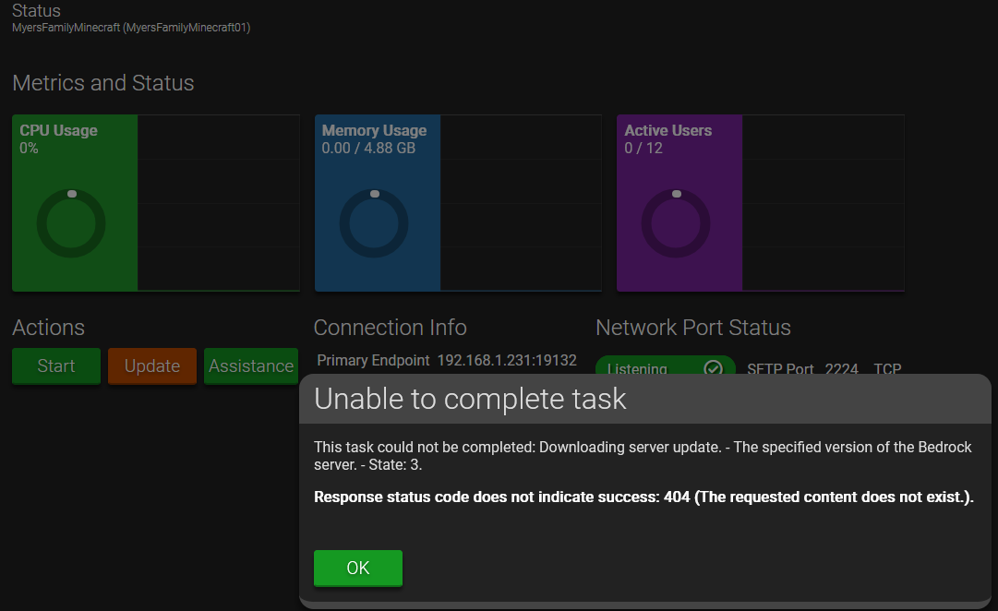Click the CPU Usage circular gauge
Screen dimensions: 998x611
(71, 223)
